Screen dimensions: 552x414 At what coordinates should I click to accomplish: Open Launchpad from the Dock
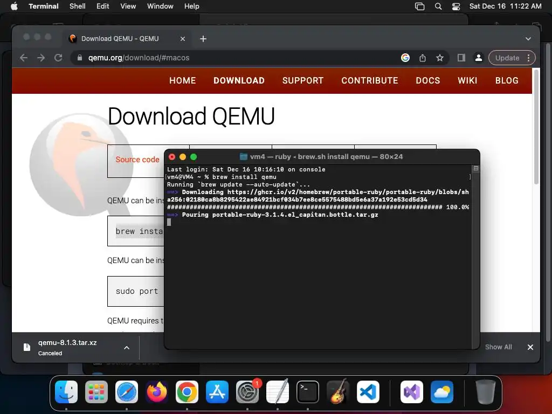pos(96,392)
